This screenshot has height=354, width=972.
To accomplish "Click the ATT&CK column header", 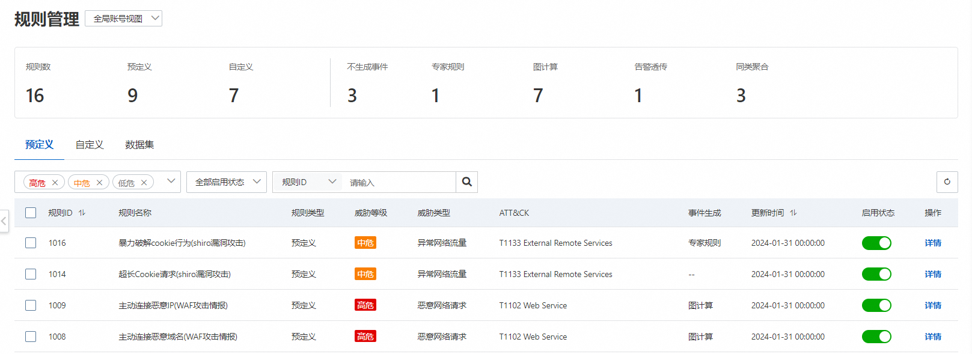I will pyautogui.click(x=514, y=213).
